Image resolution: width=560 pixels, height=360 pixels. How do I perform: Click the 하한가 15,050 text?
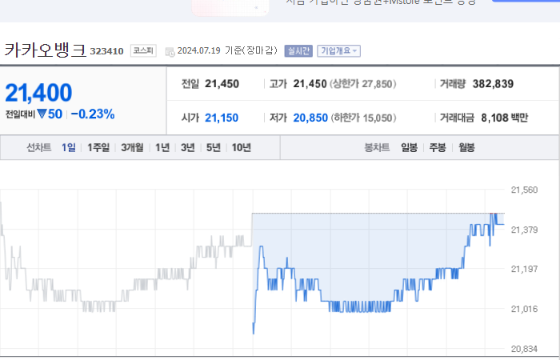click(363, 118)
